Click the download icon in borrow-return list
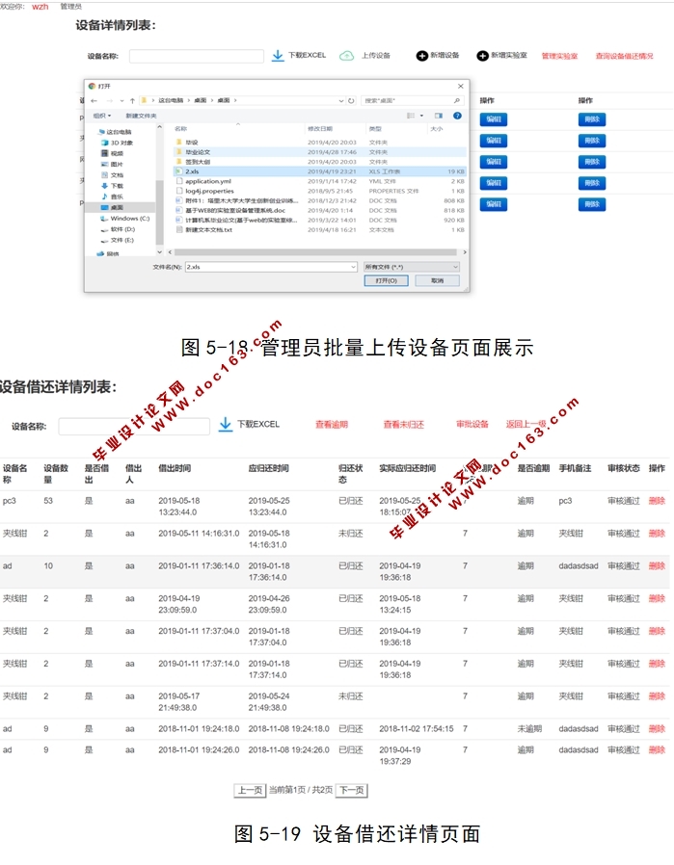 tap(226, 424)
